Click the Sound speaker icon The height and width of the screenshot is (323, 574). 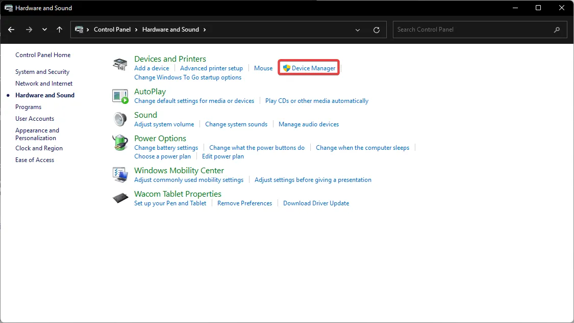[119, 119]
